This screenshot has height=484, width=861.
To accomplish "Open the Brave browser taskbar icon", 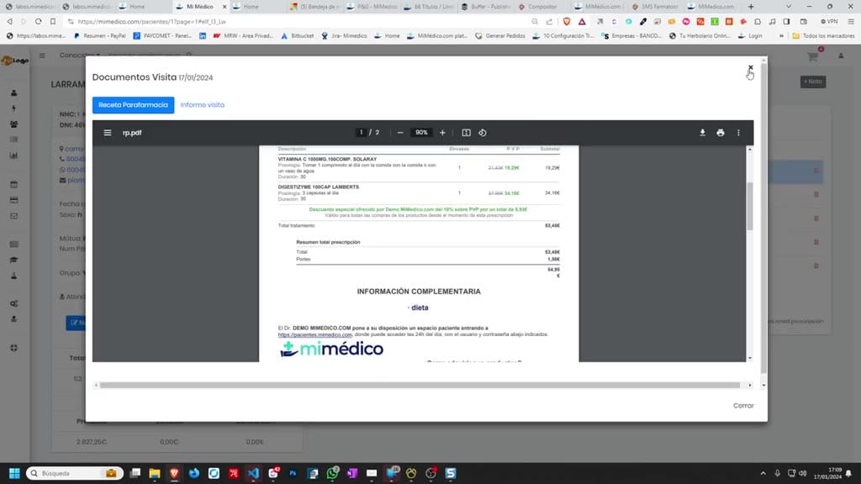I will [175, 473].
